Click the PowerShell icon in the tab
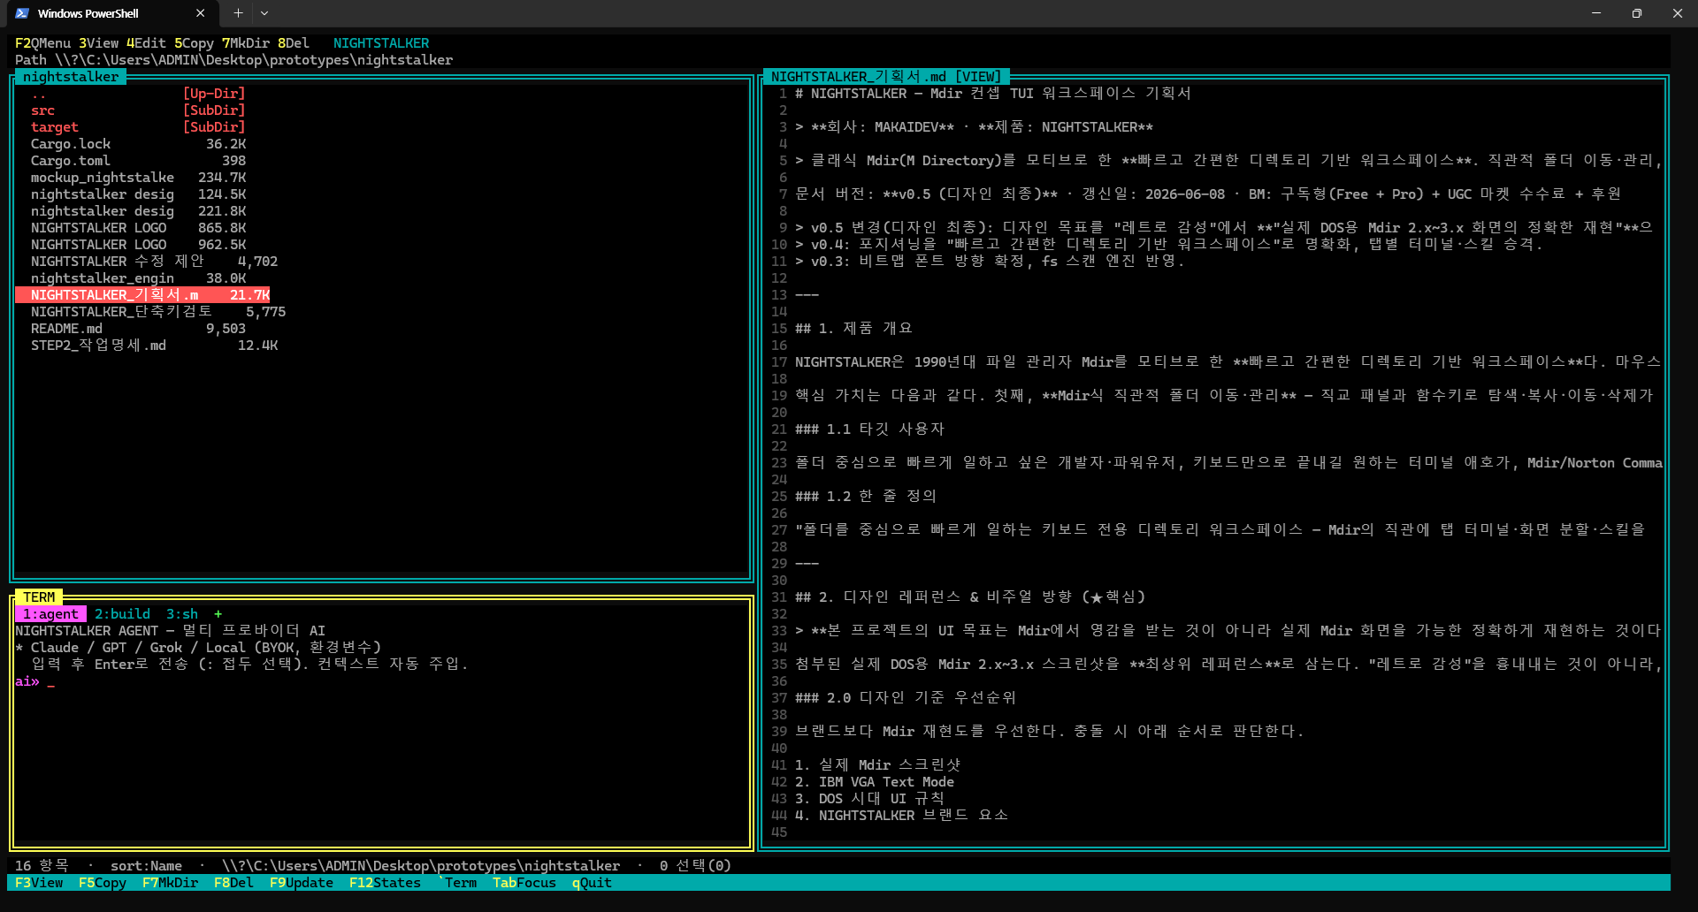The width and height of the screenshot is (1698, 912). point(22,13)
